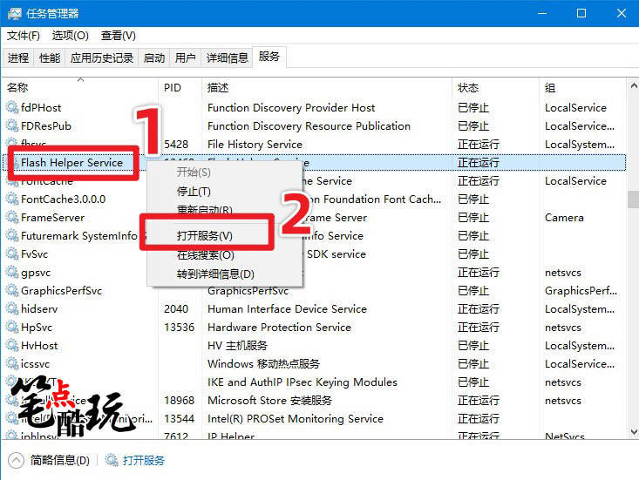The height and width of the screenshot is (480, 639).
Task: Switch to the 详细信息 tab
Action: [x=228, y=57]
